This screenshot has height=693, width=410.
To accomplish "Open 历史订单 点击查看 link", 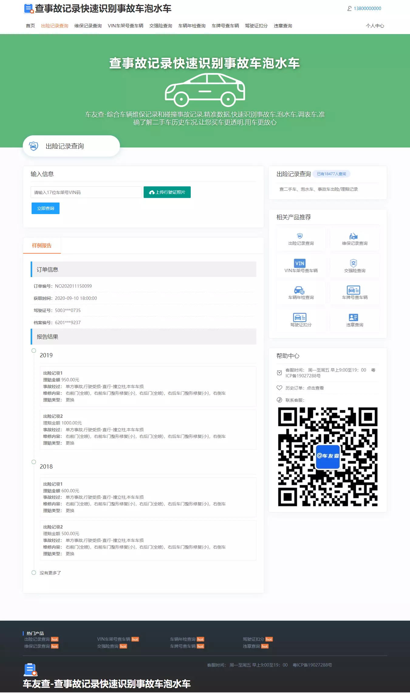I will pos(315,388).
